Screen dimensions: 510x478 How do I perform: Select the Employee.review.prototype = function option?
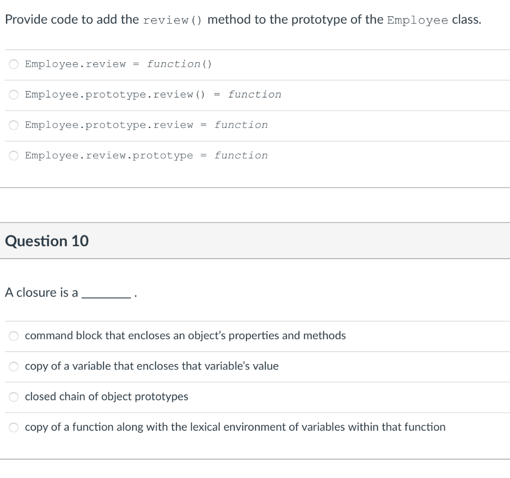tap(13, 156)
